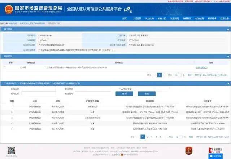
Task: Click the 查看场所能力 link
Action: (201, 67)
